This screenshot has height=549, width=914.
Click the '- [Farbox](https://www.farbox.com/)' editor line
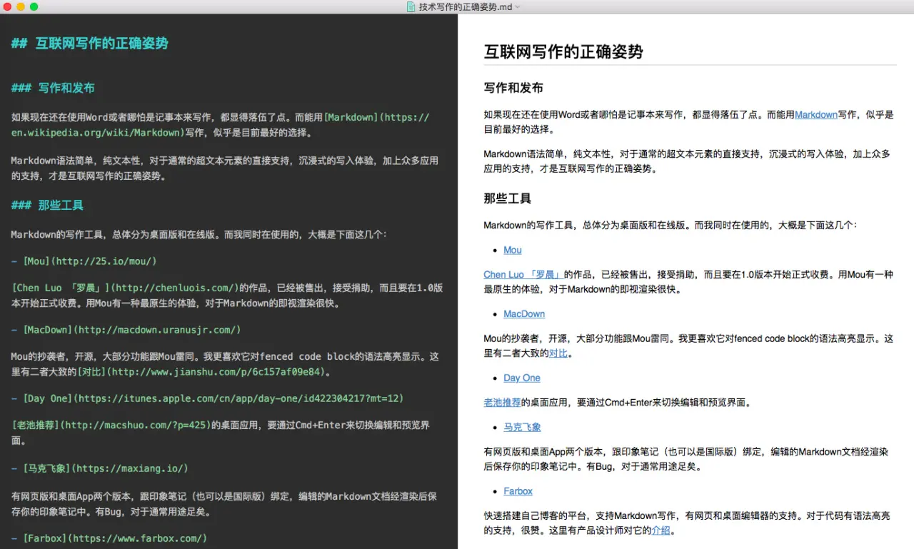pyautogui.click(x=109, y=538)
